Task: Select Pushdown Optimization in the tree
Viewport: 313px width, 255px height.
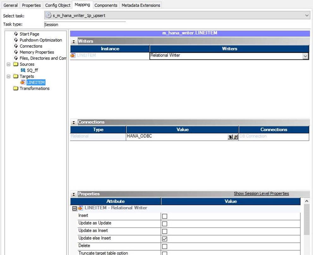Action: pos(41,40)
